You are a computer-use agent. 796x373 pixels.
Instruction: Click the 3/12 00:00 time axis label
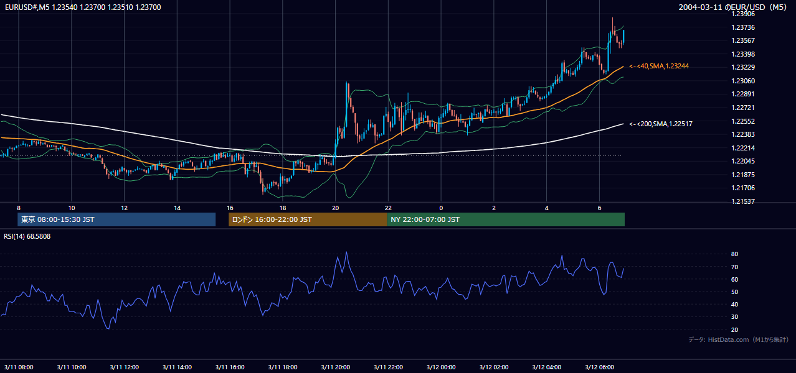pos(441,367)
